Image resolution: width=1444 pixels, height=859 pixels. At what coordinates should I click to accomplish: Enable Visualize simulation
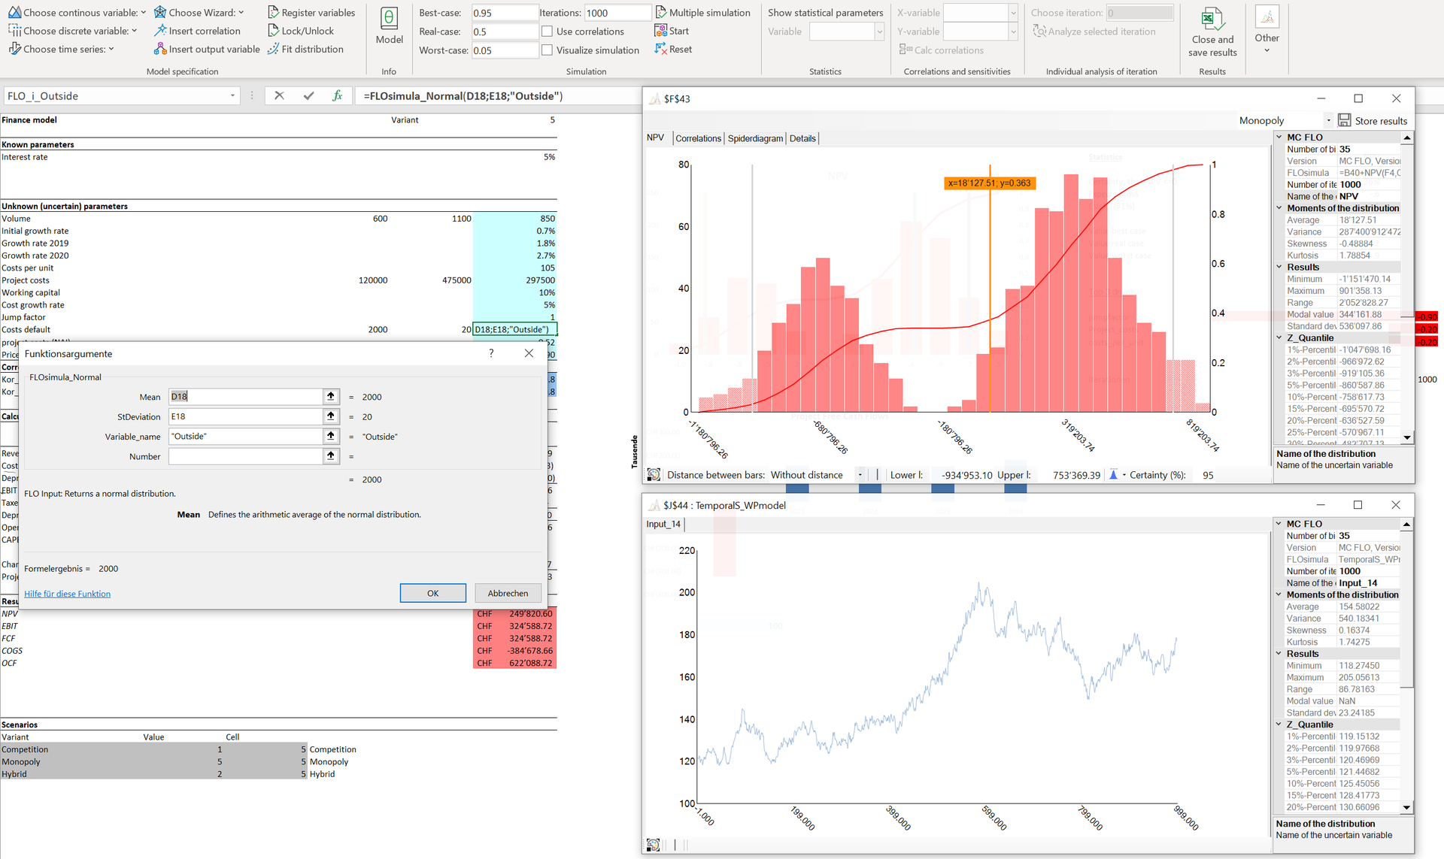coord(548,50)
